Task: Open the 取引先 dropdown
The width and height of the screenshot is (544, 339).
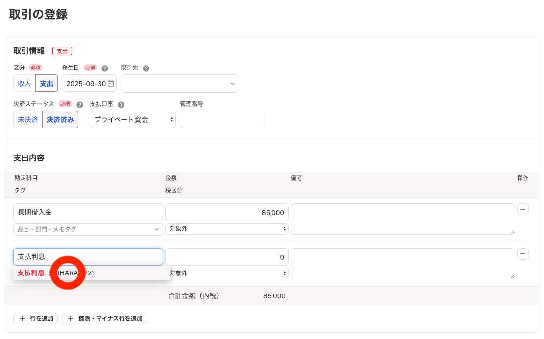Action: click(x=179, y=83)
